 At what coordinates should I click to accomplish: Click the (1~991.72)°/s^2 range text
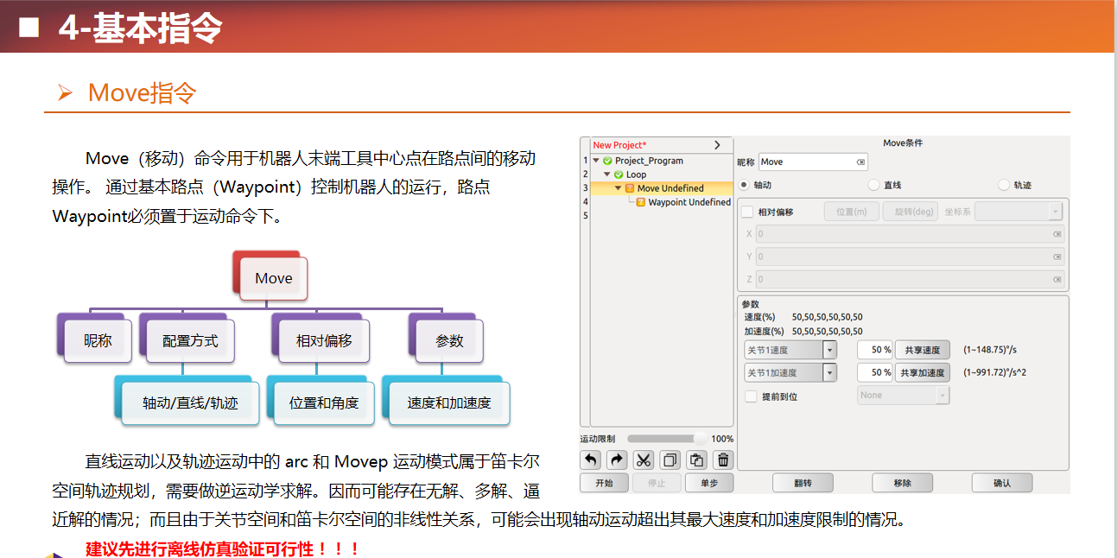pyautogui.click(x=994, y=372)
